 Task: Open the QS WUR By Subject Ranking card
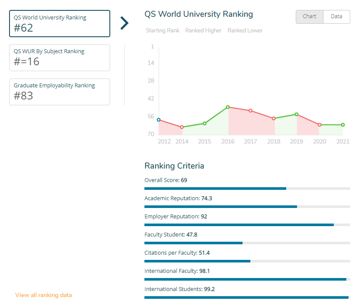(x=60, y=58)
